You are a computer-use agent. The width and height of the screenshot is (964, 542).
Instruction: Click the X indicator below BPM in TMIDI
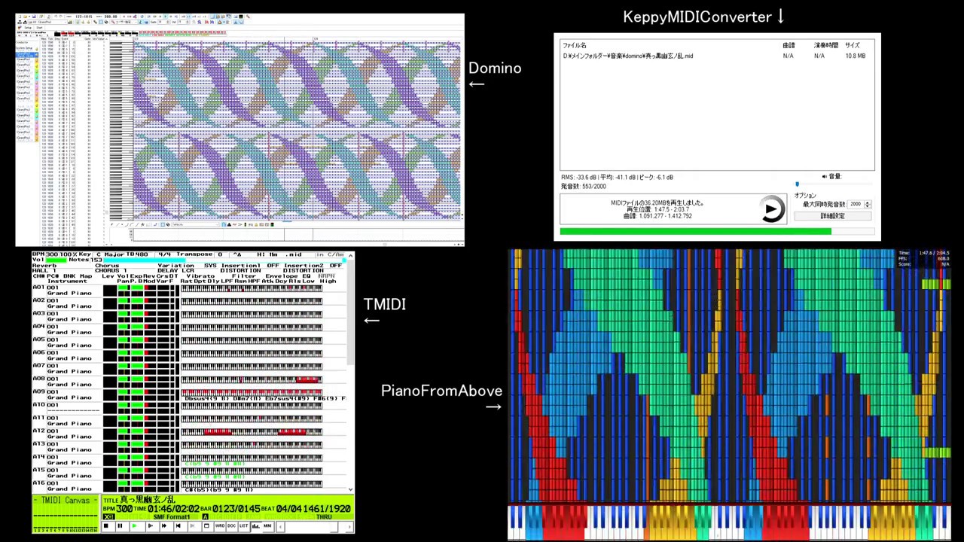pos(108,517)
